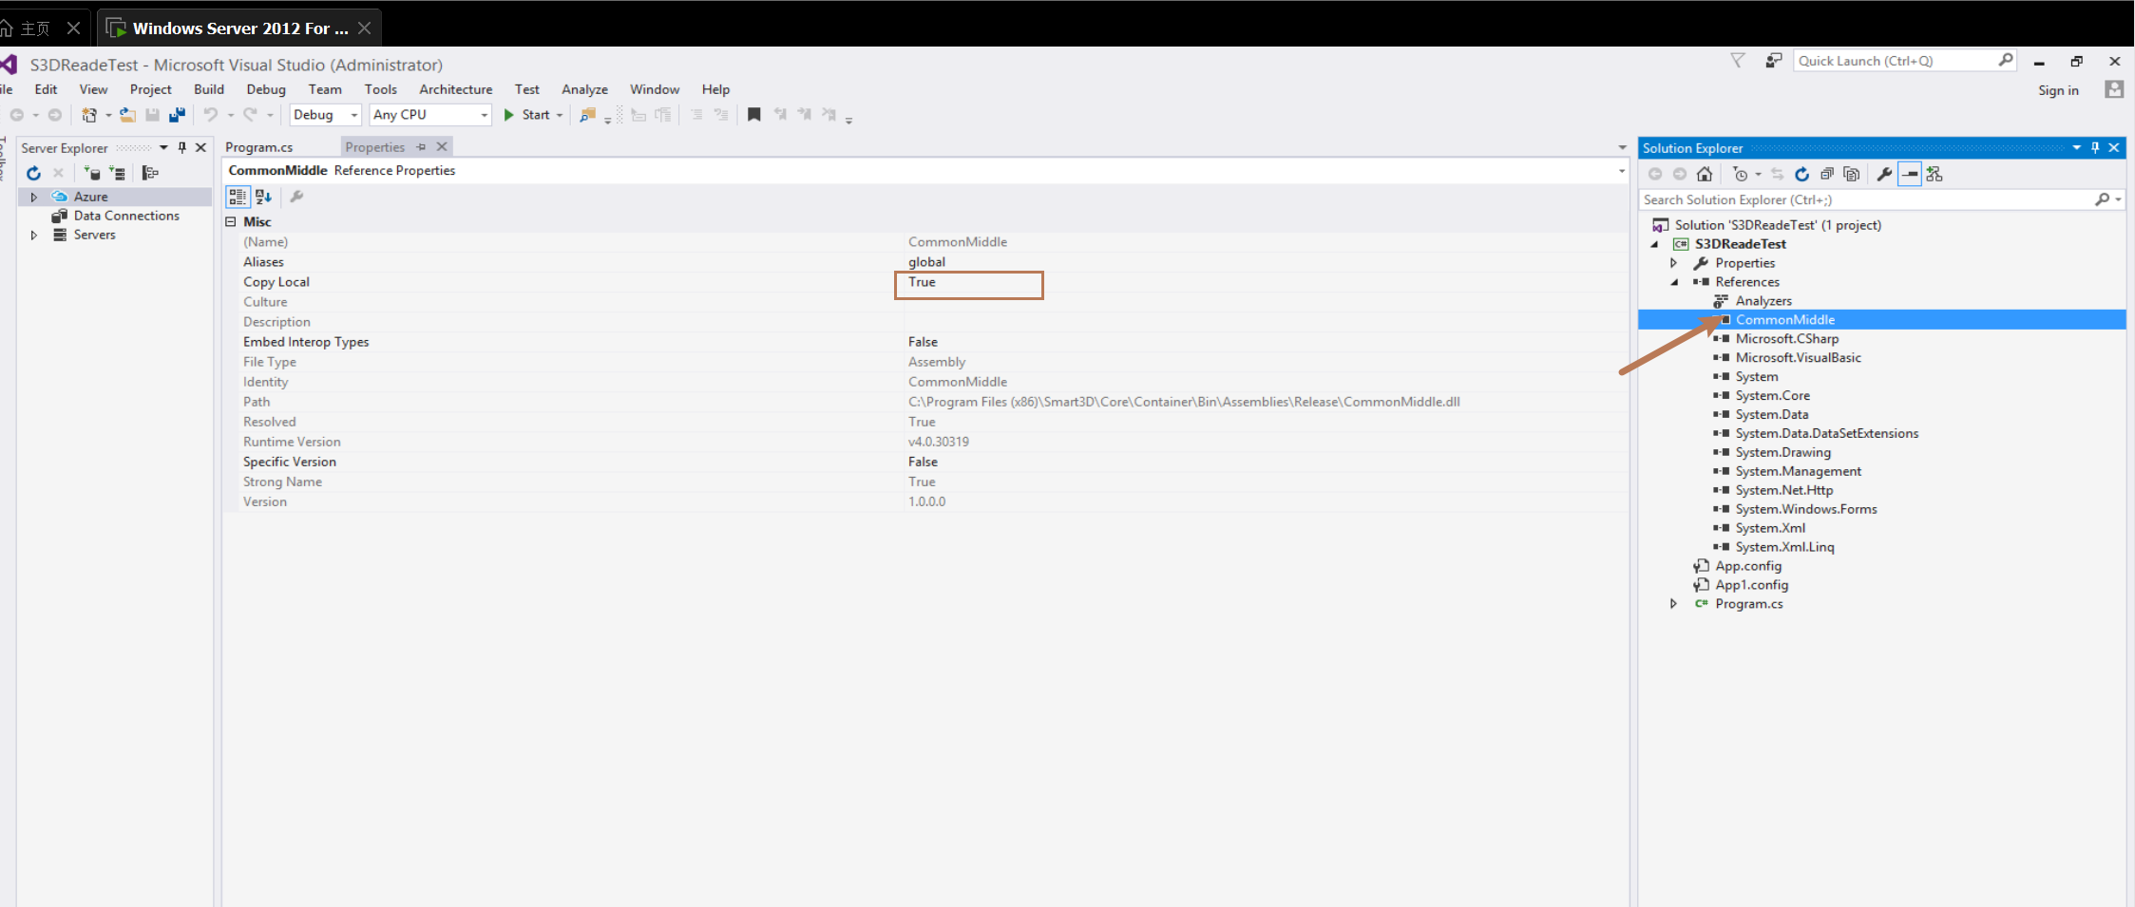The height and width of the screenshot is (907, 2135).
Task: Select the Microsoft.CSharp reference
Action: click(1787, 339)
